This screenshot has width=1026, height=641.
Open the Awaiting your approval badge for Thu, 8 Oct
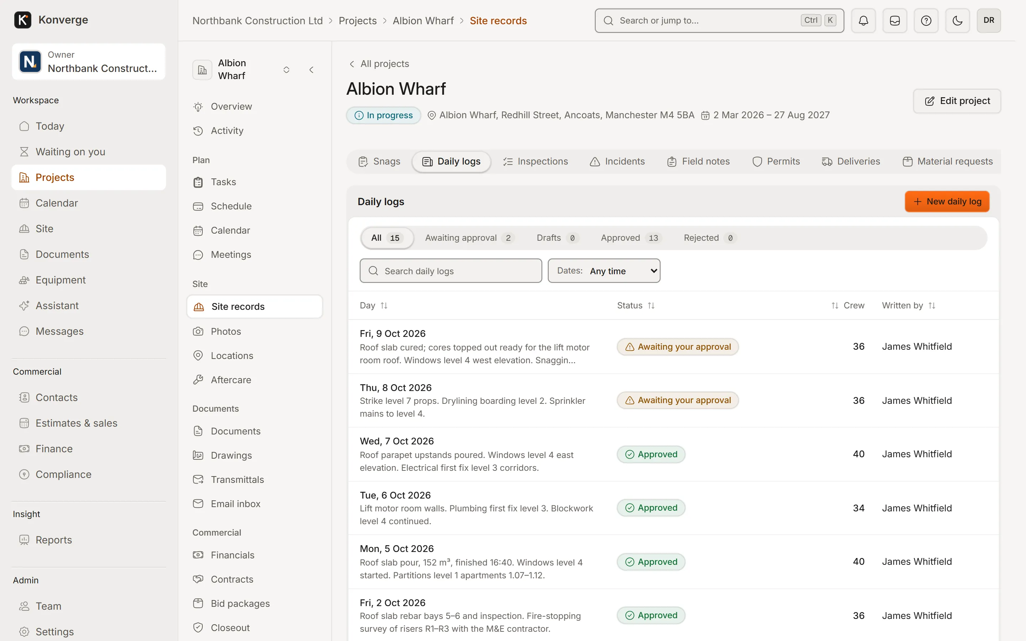coord(678,400)
